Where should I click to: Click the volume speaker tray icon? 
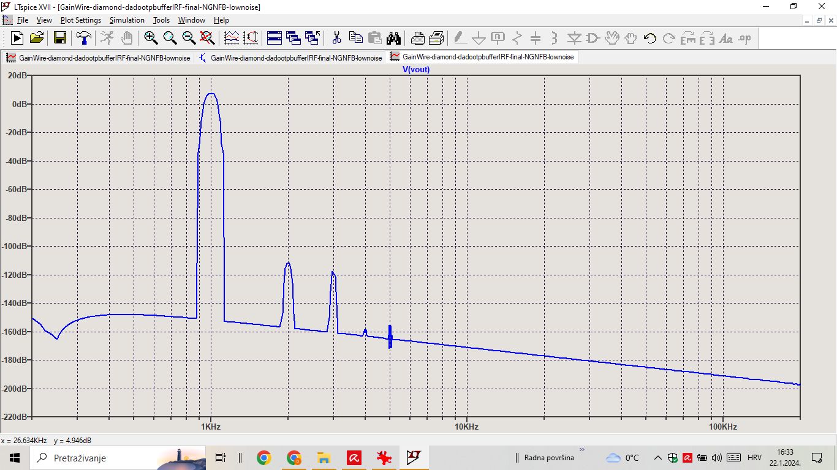pos(717,458)
